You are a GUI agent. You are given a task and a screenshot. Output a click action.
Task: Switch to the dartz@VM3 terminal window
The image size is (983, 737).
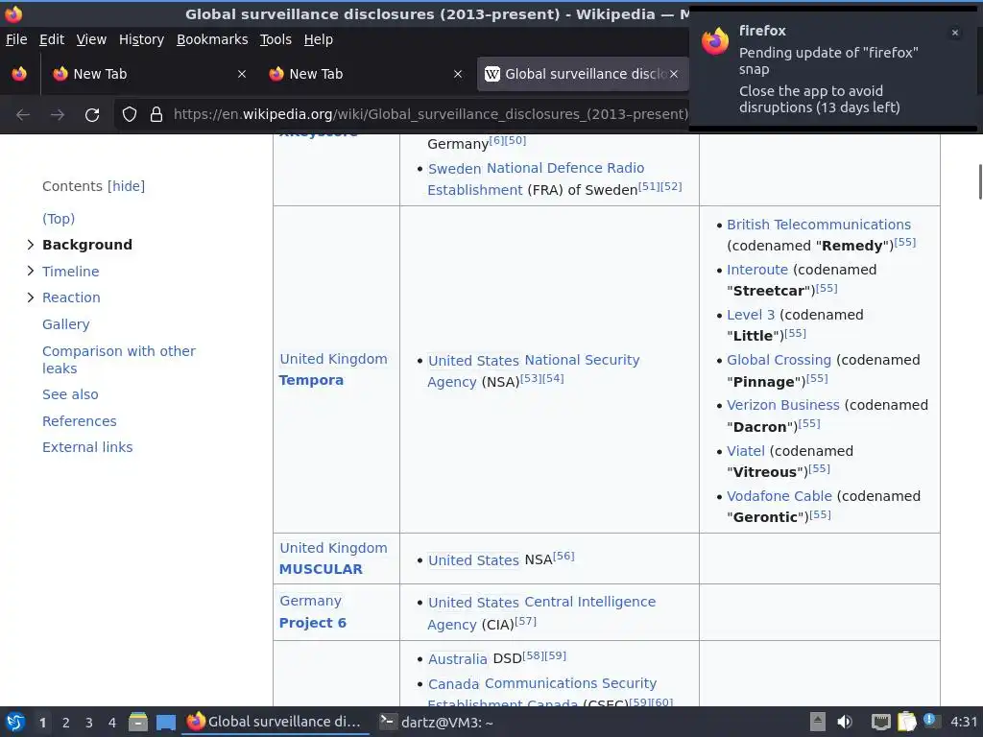(x=437, y=722)
